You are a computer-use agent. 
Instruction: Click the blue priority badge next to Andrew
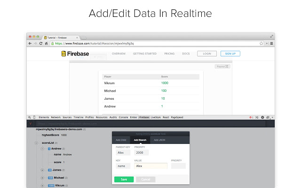(49, 149)
